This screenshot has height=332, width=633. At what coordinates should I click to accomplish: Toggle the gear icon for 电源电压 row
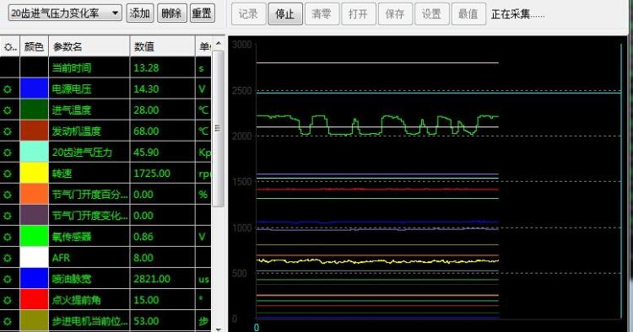(8, 89)
